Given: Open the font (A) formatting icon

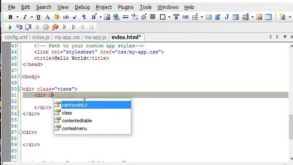Looking at the screenshot, I should tap(48, 17).
